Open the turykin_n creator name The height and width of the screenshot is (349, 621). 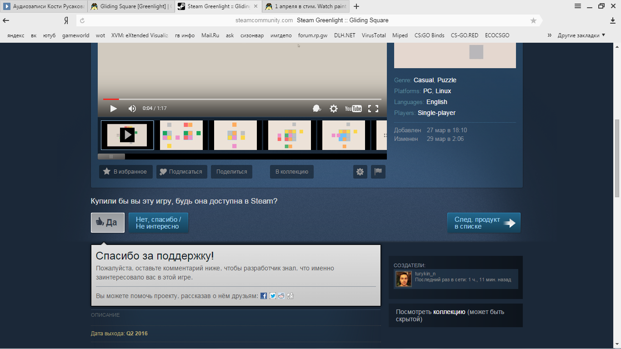pos(425,274)
